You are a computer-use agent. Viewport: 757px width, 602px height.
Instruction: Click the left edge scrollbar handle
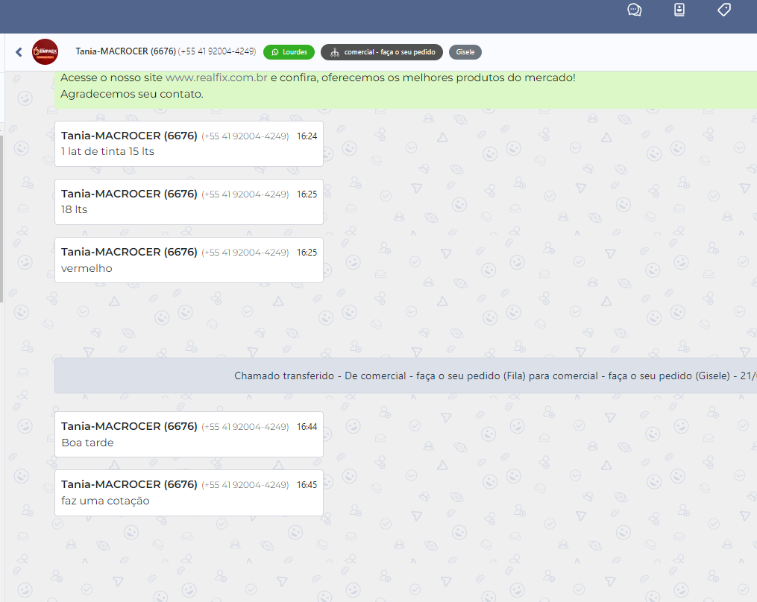point(2,216)
